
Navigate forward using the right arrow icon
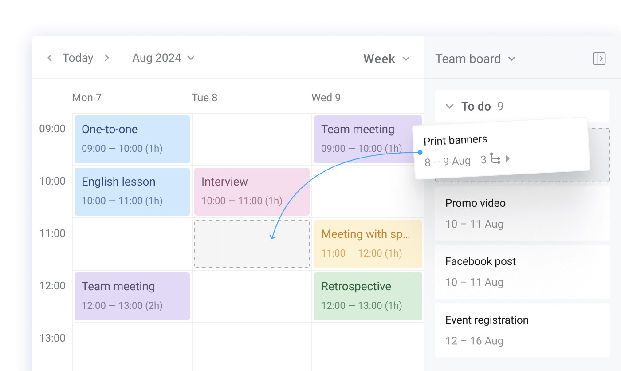point(106,58)
